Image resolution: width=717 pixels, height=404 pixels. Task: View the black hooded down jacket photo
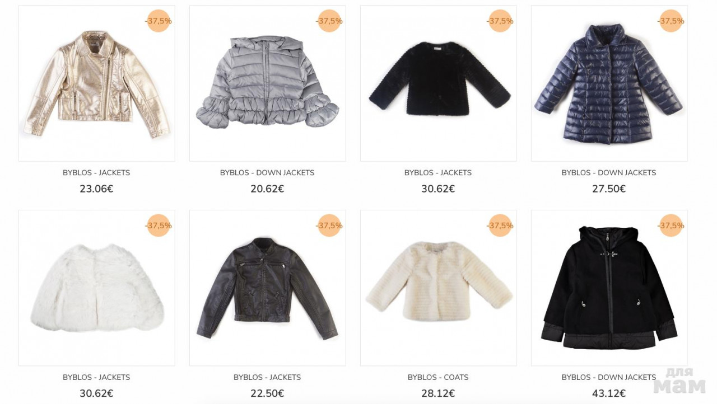609,288
